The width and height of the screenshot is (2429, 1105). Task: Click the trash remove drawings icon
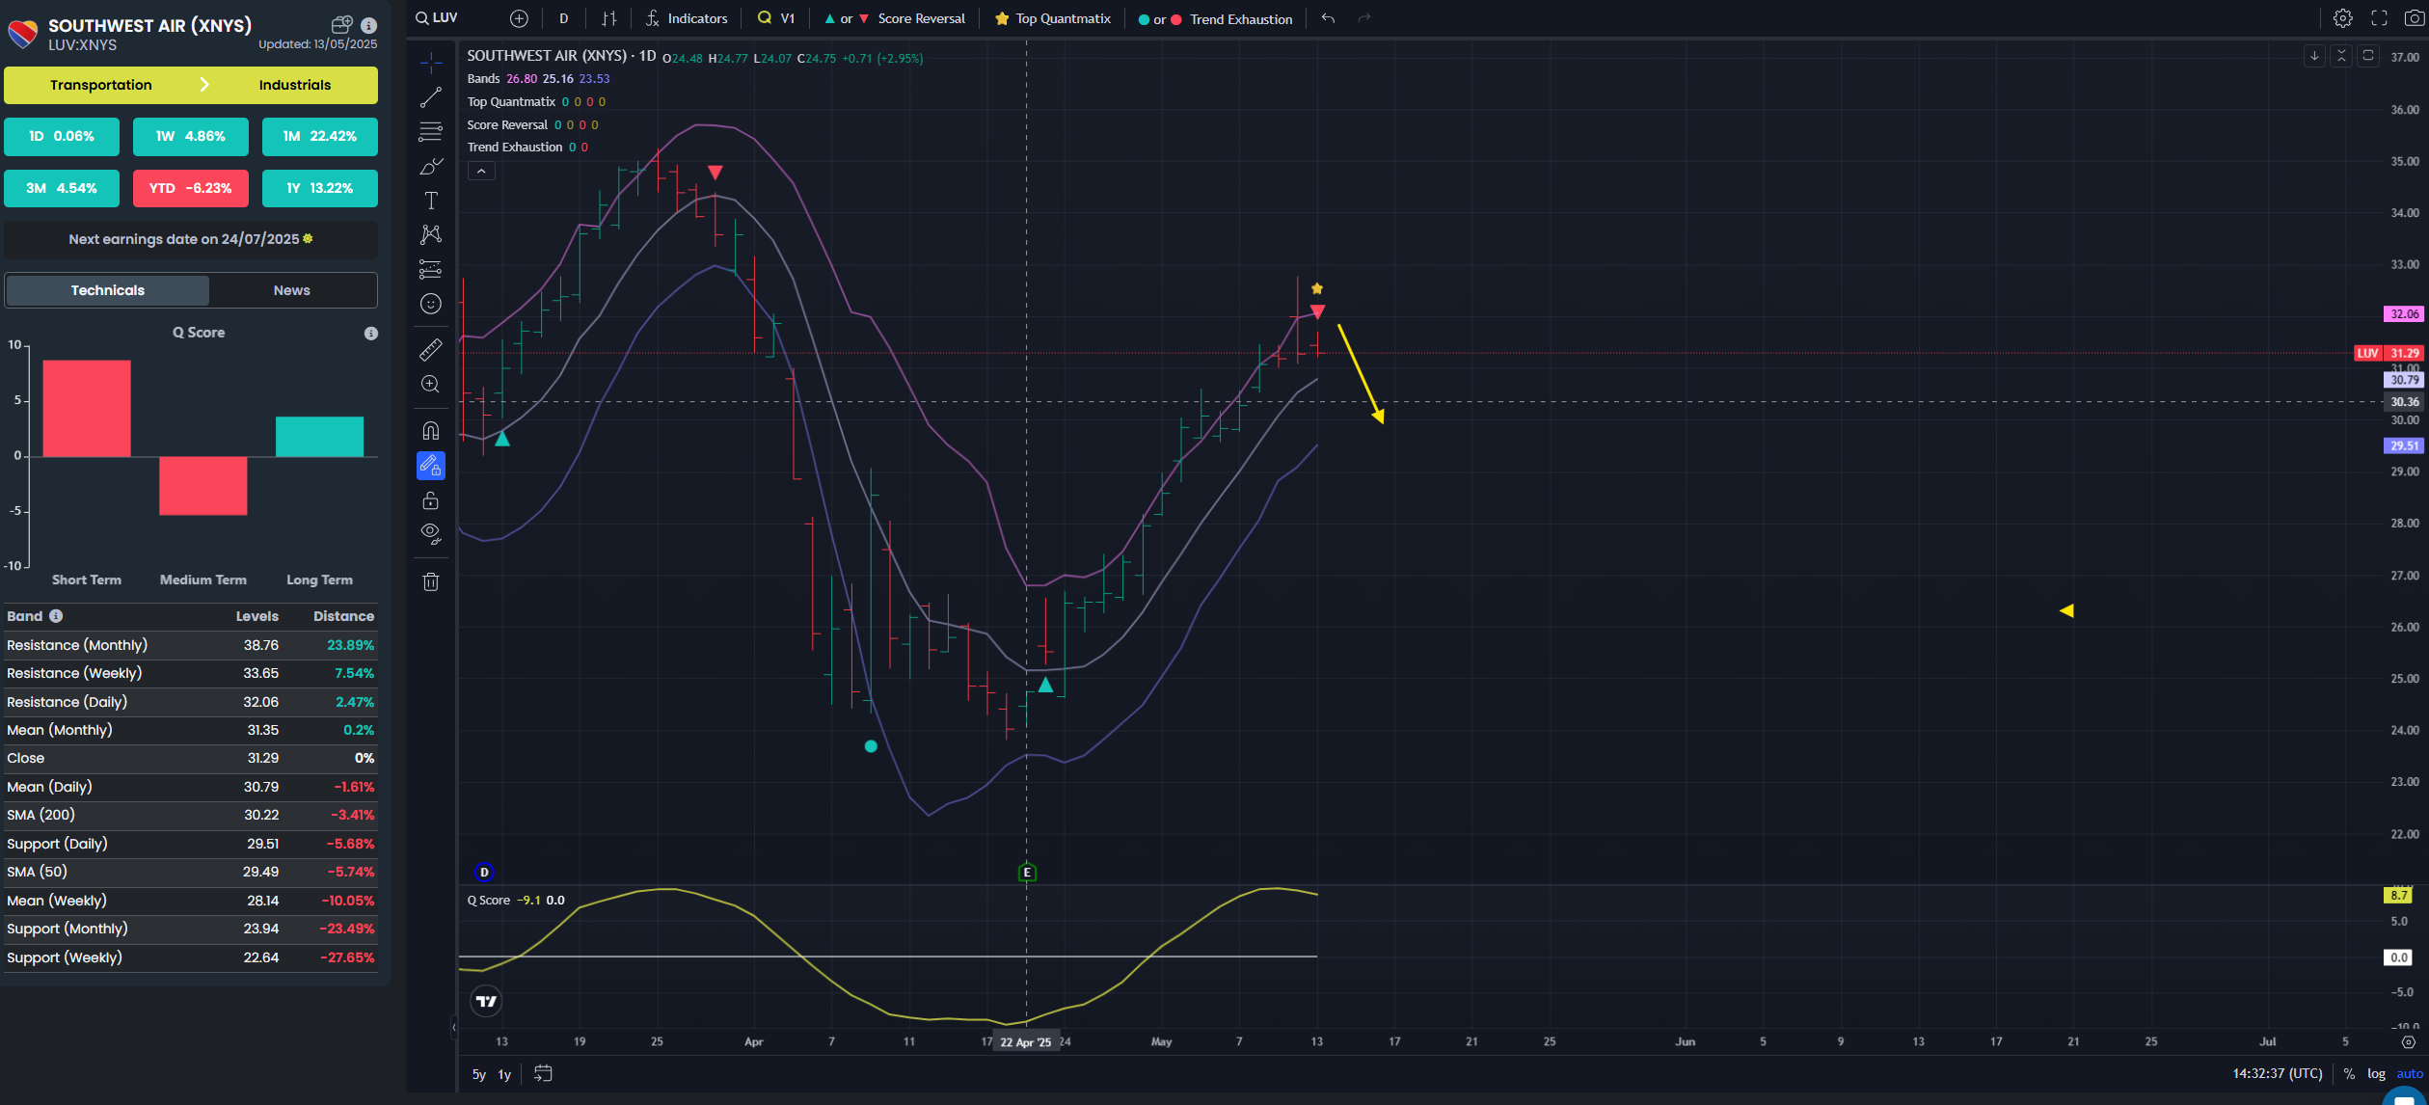431,581
